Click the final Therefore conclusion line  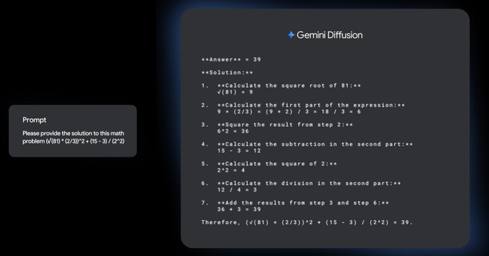(306, 222)
